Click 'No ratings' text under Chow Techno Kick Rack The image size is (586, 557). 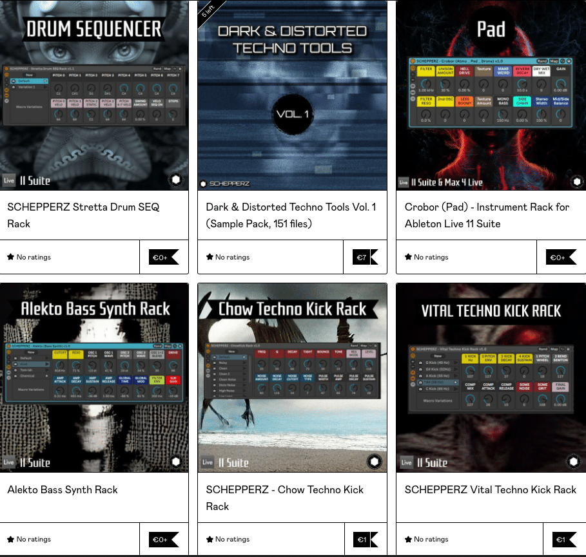(233, 539)
